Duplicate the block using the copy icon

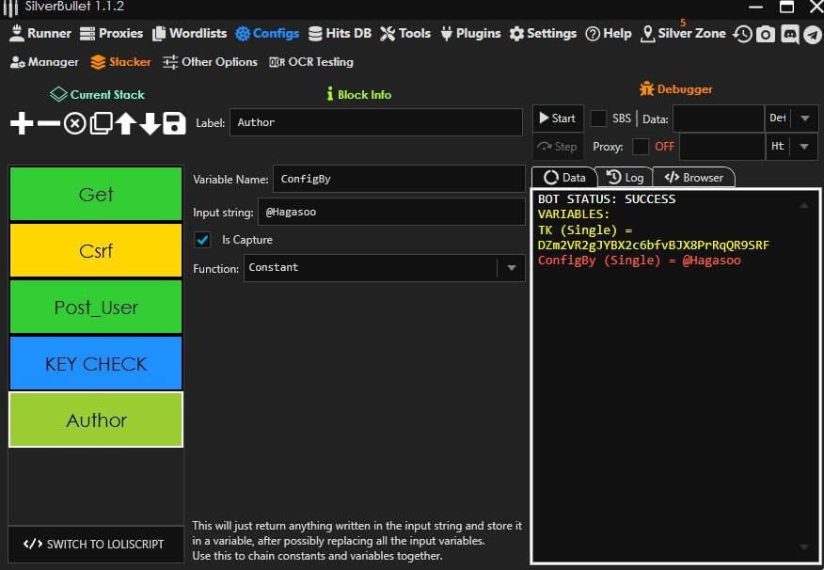click(101, 123)
